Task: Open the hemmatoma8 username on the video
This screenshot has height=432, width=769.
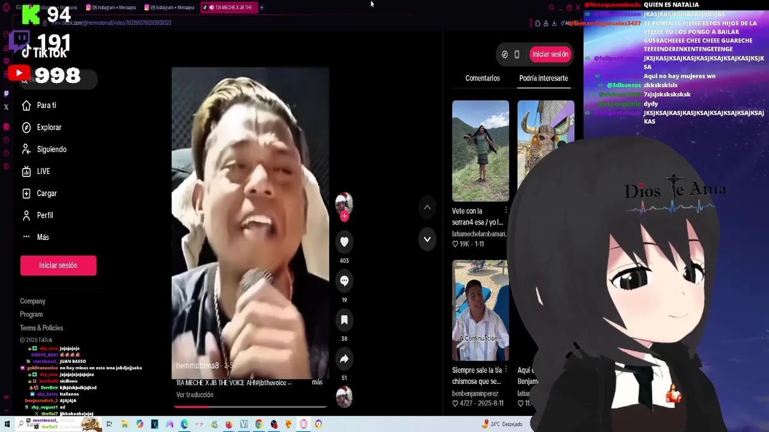Action: click(197, 365)
